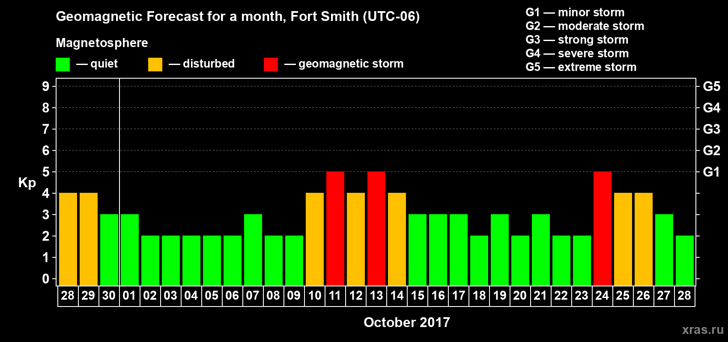Click the date label 23
The width and height of the screenshot is (728, 342).
click(x=582, y=295)
